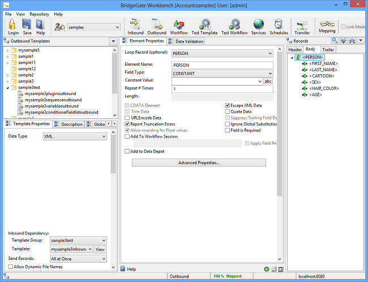Image resolution: width=368 pixels, height=282 pixels.
Task: Open the Mapping tool
Action: (x=327, y=27)
